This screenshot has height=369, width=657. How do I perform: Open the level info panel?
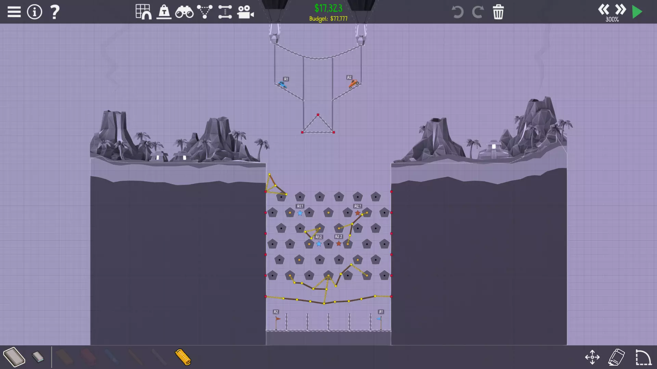click(x=34, y=12)
